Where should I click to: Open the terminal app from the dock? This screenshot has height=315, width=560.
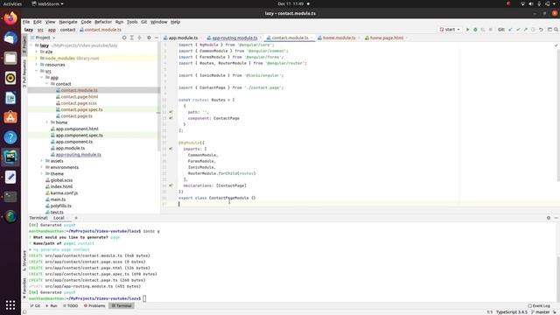(10, 197)
